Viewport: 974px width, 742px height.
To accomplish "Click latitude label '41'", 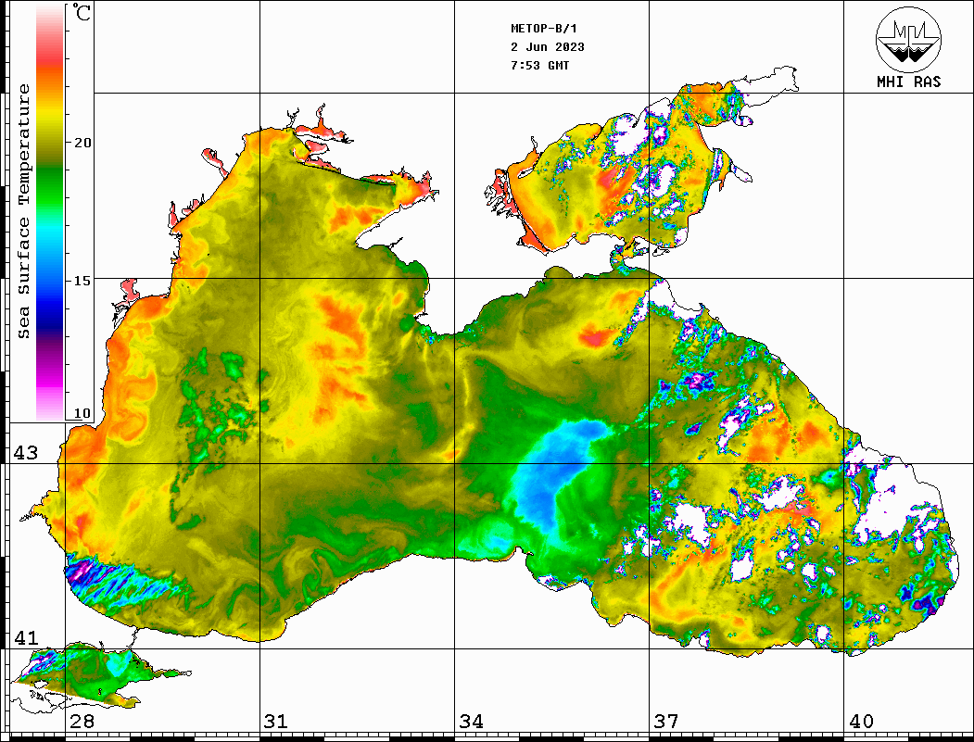I will 26,637.
